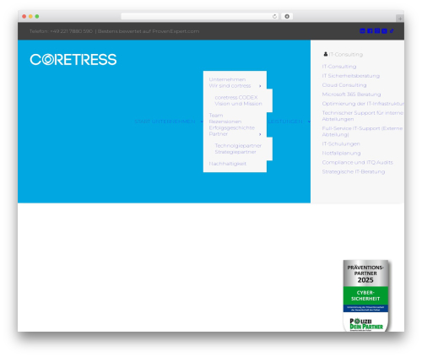422x357 pixels.
Task: Select Nachhaltigkeit menu entry
Action: coord(228,164)
